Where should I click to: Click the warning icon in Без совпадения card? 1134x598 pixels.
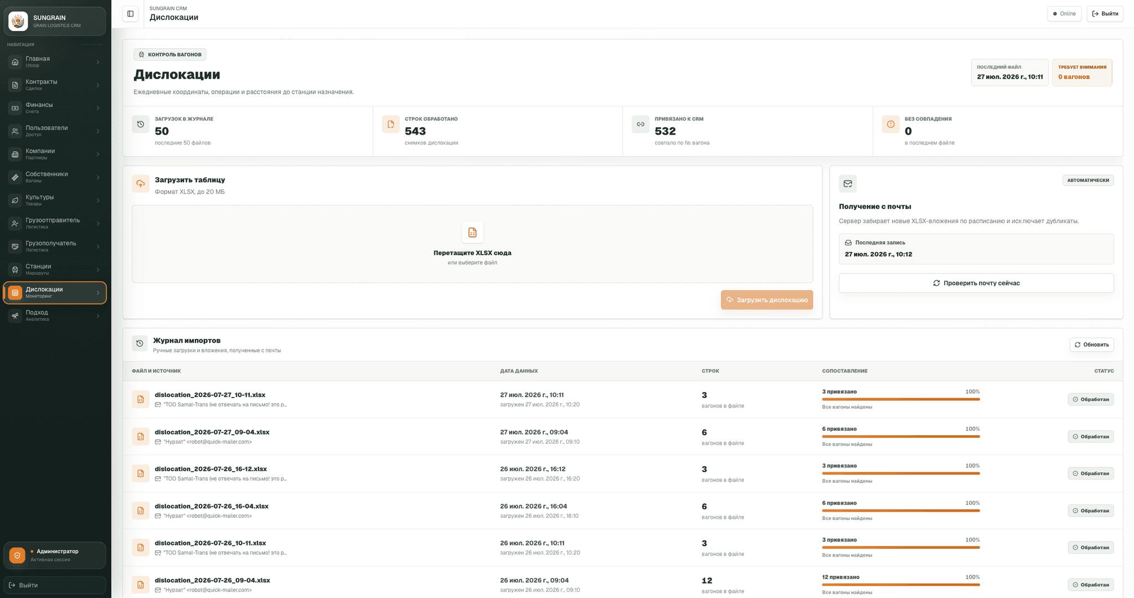(891, 124)
